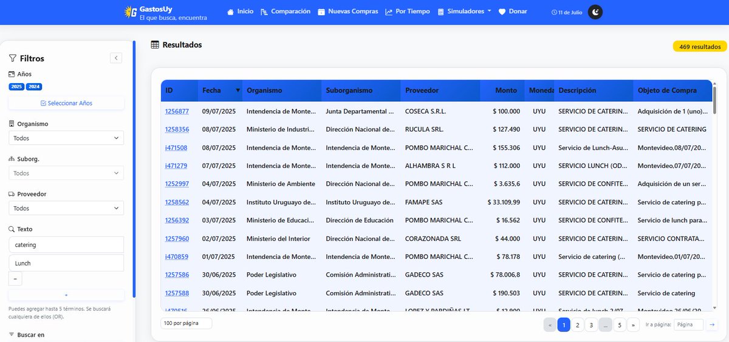Image resolution: width=729 pixels, height=342 pixels.
Task: Open purchase ID 1257588
Action: coord(177,293)
